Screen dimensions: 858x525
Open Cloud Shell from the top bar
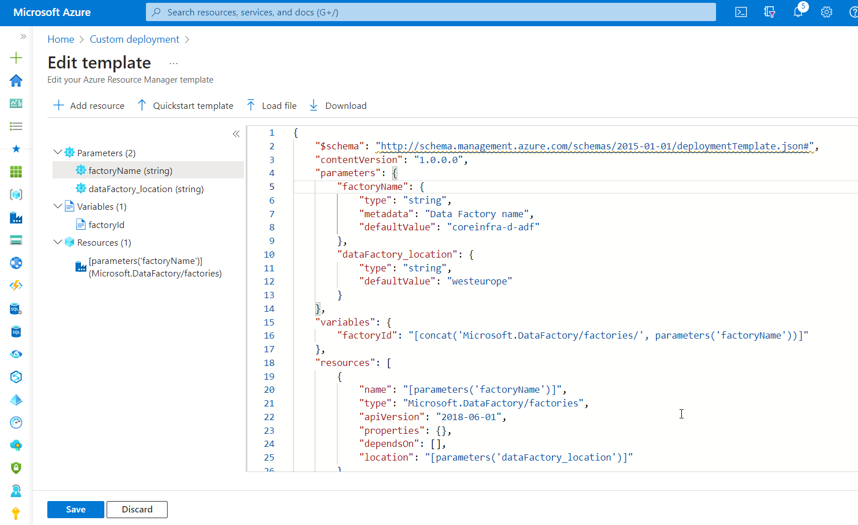(741, 12)
